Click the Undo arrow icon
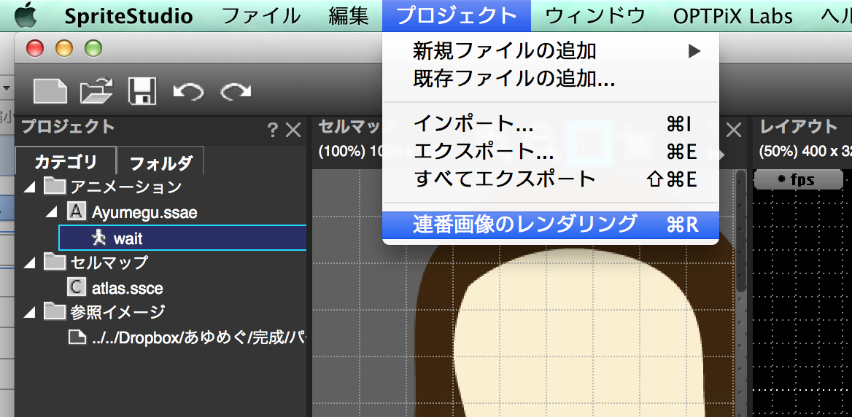Viewport: 852px width, 417px height. click(x=188, y=92)
